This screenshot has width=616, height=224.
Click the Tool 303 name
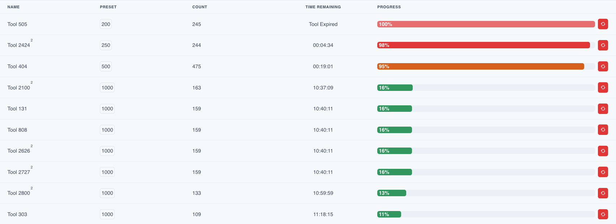pyautogui.click(x=17, y=214)
